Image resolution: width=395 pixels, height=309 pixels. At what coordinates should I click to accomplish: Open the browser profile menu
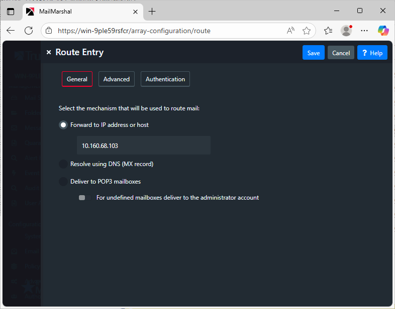(x=346, y=31)
